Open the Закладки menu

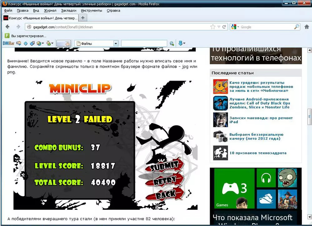[x=68, y=10]
